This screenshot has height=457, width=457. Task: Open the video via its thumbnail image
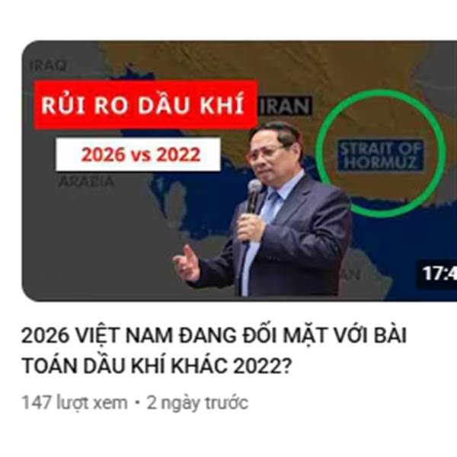(x=239, y=171)
